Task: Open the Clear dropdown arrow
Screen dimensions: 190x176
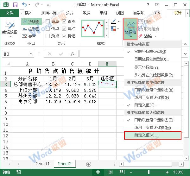Action: point(156,36)
